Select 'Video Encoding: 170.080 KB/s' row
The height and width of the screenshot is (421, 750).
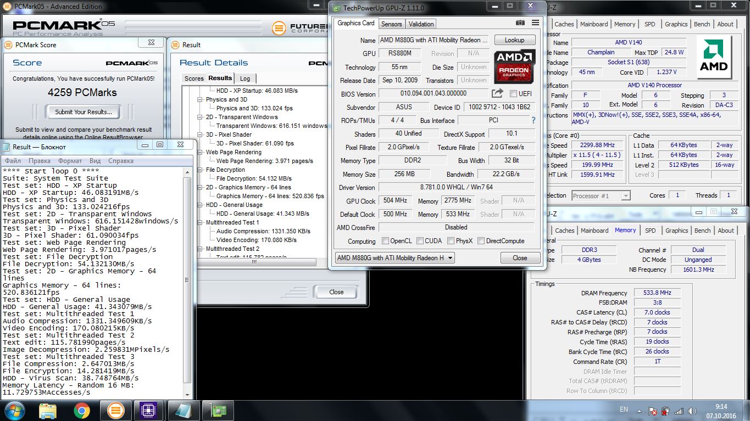tap(257, 240)
